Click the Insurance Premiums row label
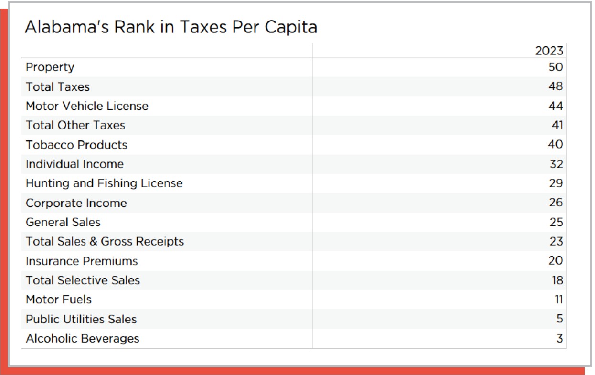Viewport: 595px width, 375px height. point(82,261)
